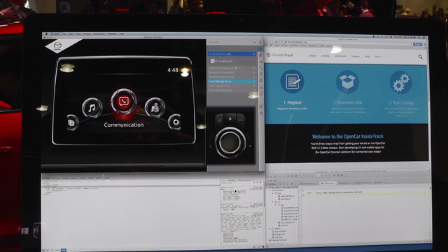The image size is (448, 252).
Task: Select the Music note icon in simulator
Action: click(92, 108)
